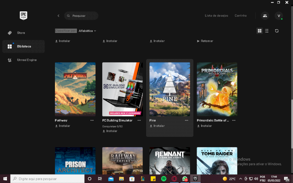Click the library vertical scrollbar
This screenshot has height=183, width=293.
coord(292,124)
